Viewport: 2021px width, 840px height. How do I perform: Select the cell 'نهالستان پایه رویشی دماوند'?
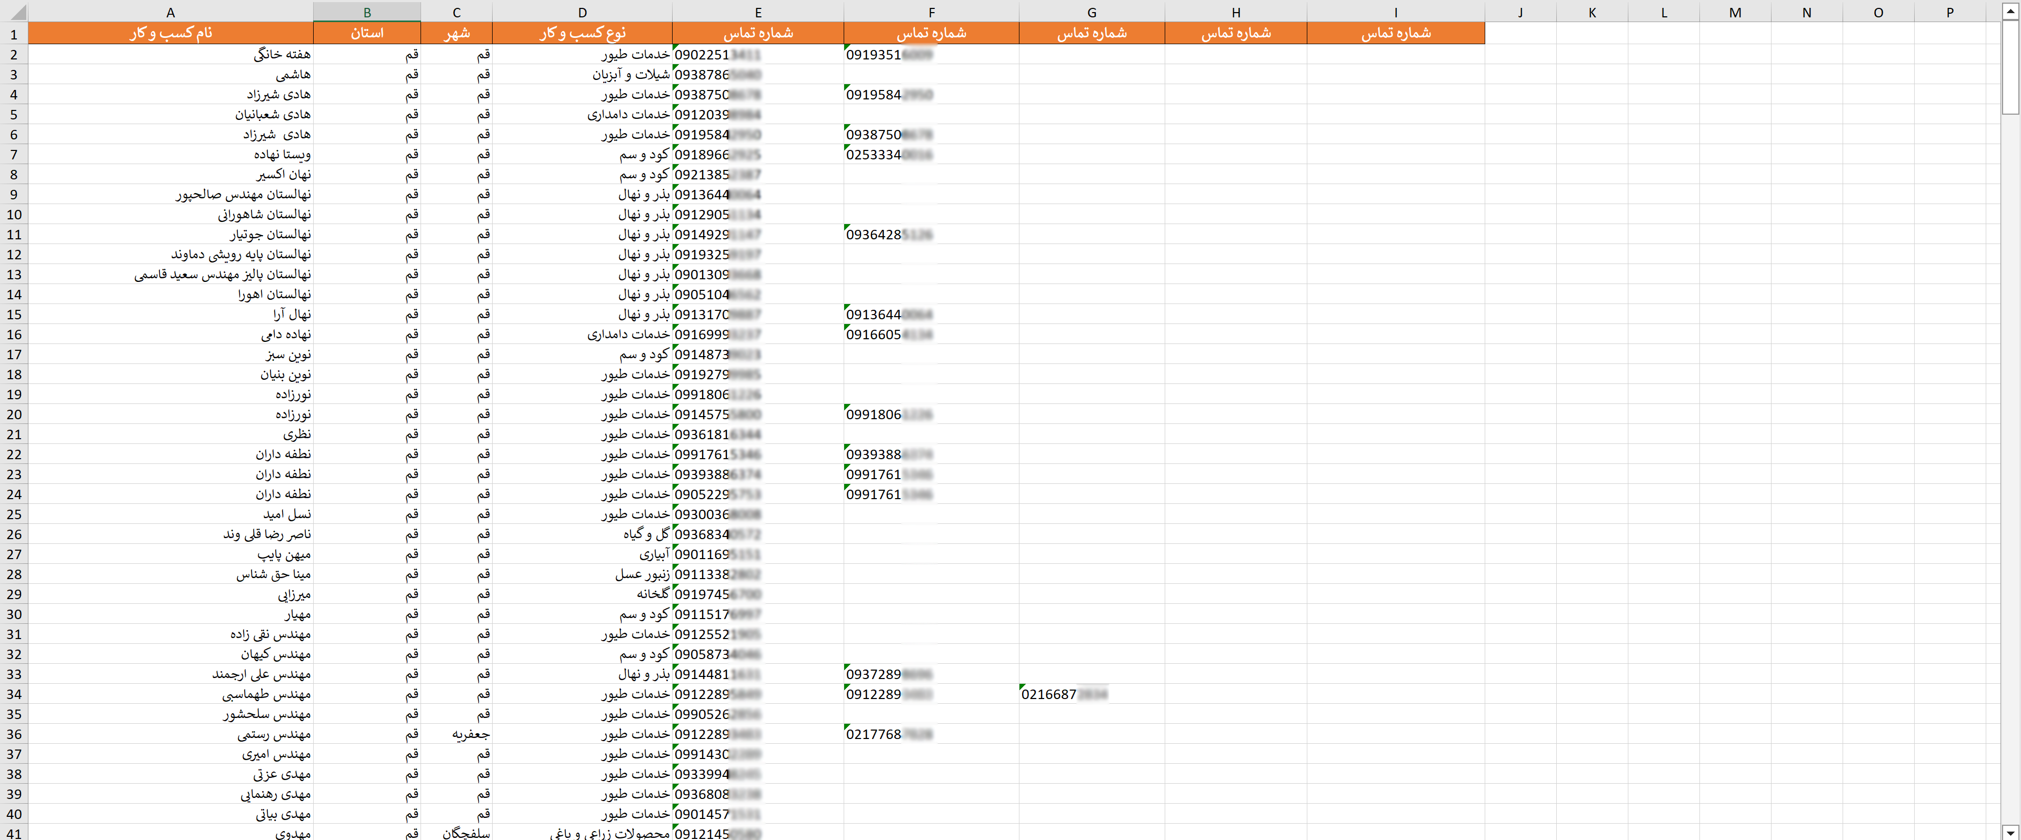pos(170,254)
